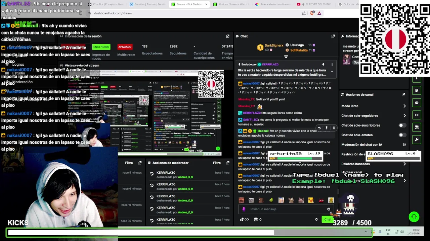Click the green headset support button

tap(414, 217)
